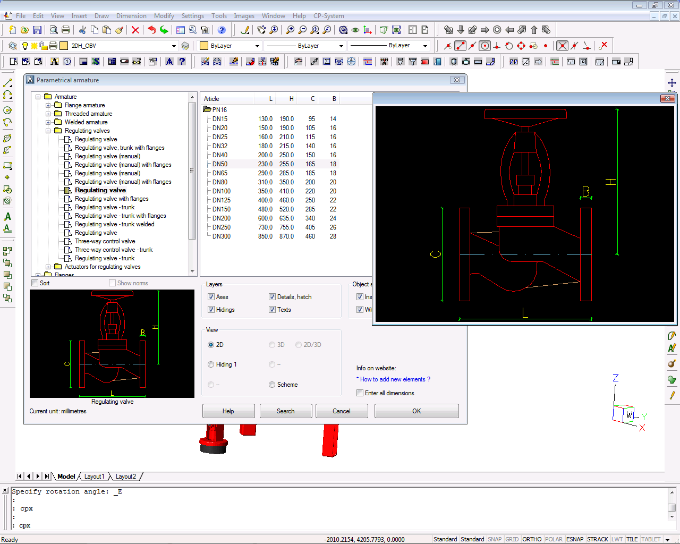Screen dimensions: 680x544
Task: Select the Intersection snap icon
Action: [562, 46]
